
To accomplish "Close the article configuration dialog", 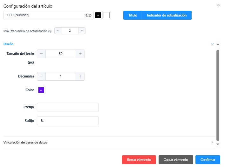I will (x=218, y=5).
